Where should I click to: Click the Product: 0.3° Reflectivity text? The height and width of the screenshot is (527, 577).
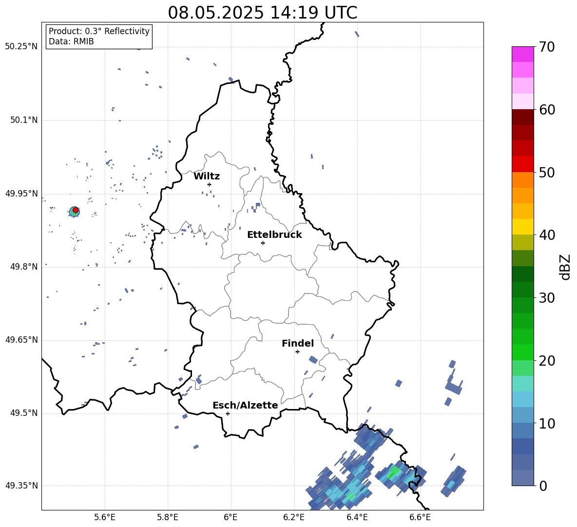pyautogui.click(x=99, y=31)
